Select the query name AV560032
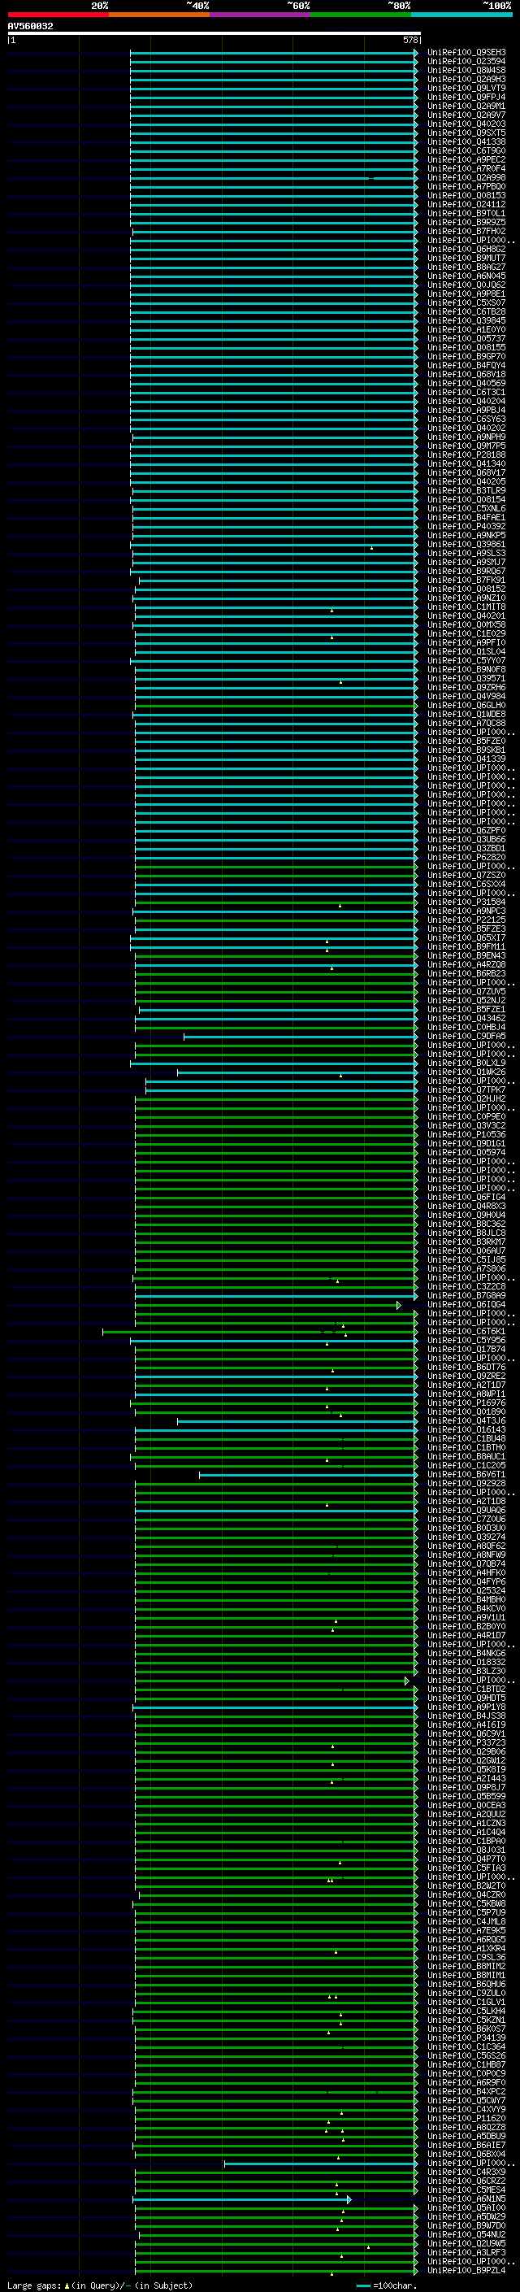 (30, 27)
